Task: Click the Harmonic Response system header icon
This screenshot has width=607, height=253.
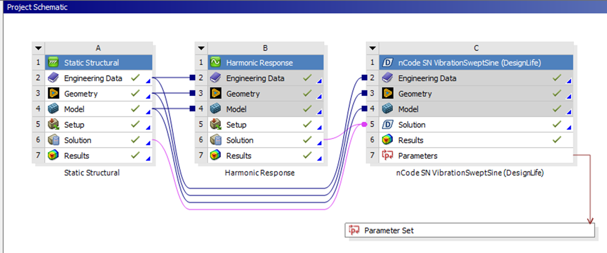Action: click(x=216, y=63)
